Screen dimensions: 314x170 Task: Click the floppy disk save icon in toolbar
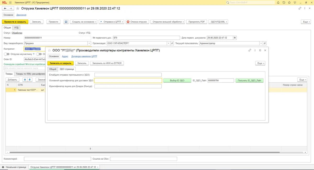click(66, 22)
